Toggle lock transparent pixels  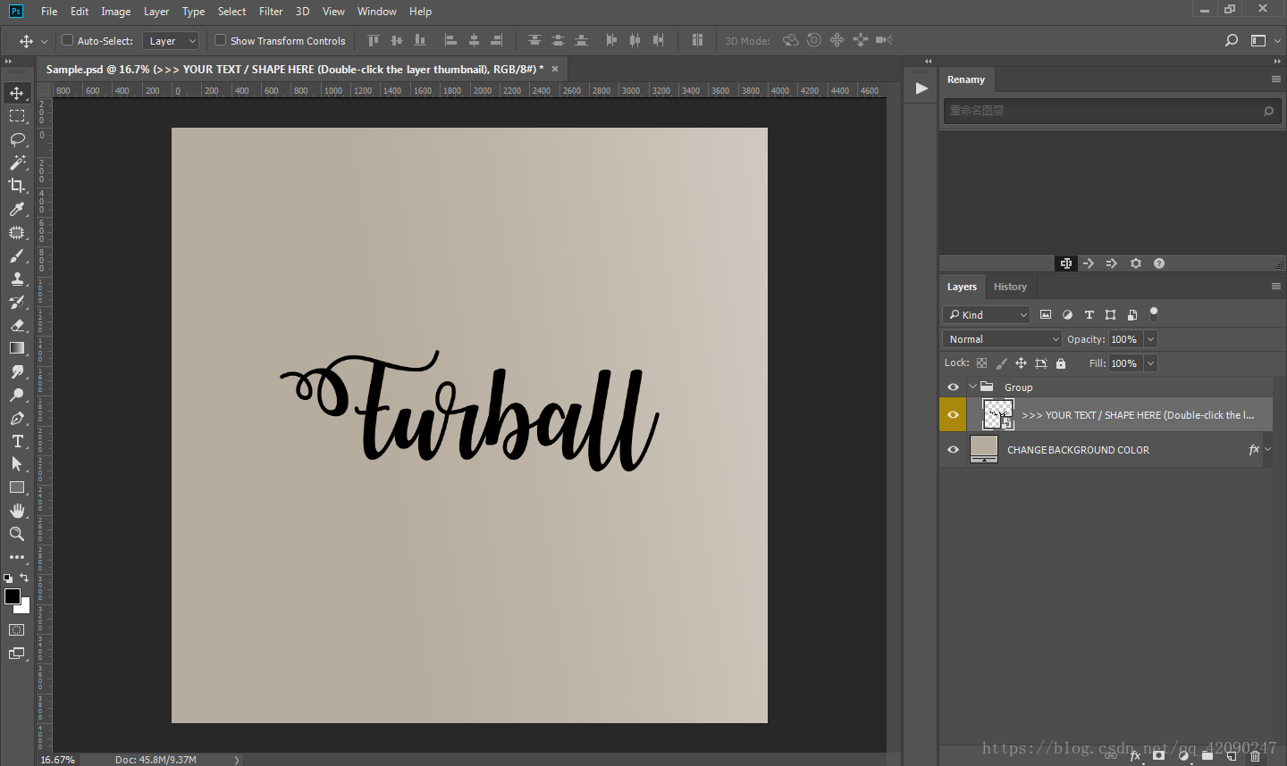(x=981, y=363)
